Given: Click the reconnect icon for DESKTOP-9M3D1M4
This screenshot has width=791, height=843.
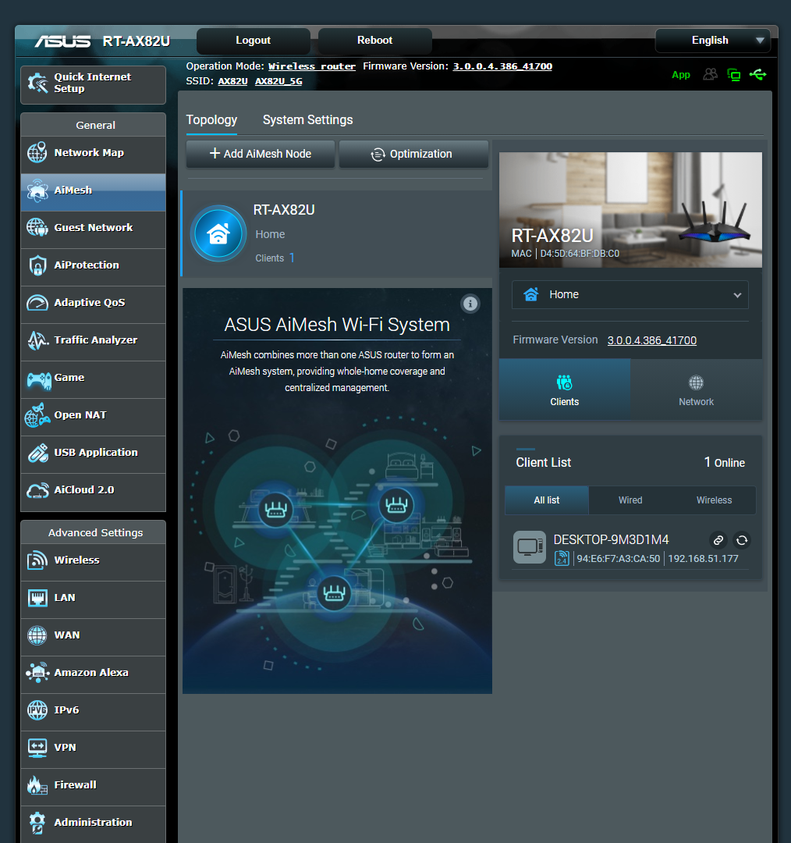Looking at the screenshot, I should pyautogui.click(x=742, y=540).
